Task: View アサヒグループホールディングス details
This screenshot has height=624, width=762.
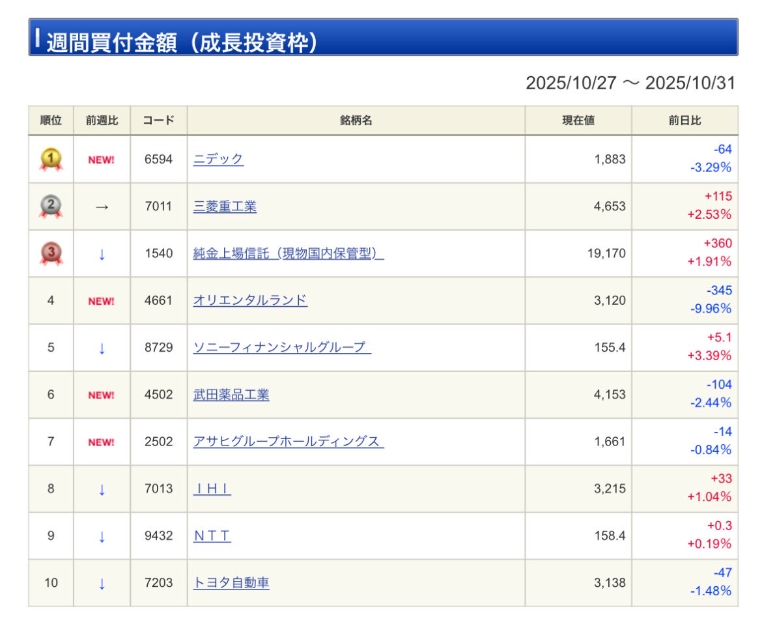Action: (289, 442)
